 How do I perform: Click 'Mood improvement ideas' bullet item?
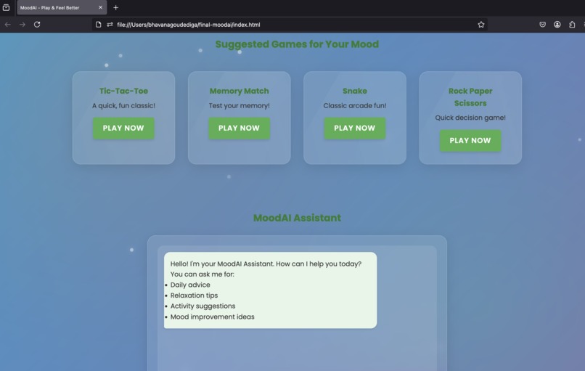pos(212,317)
